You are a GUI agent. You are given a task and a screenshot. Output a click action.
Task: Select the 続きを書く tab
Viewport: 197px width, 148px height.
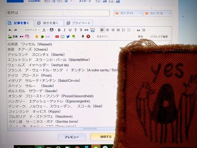(49, 23)
